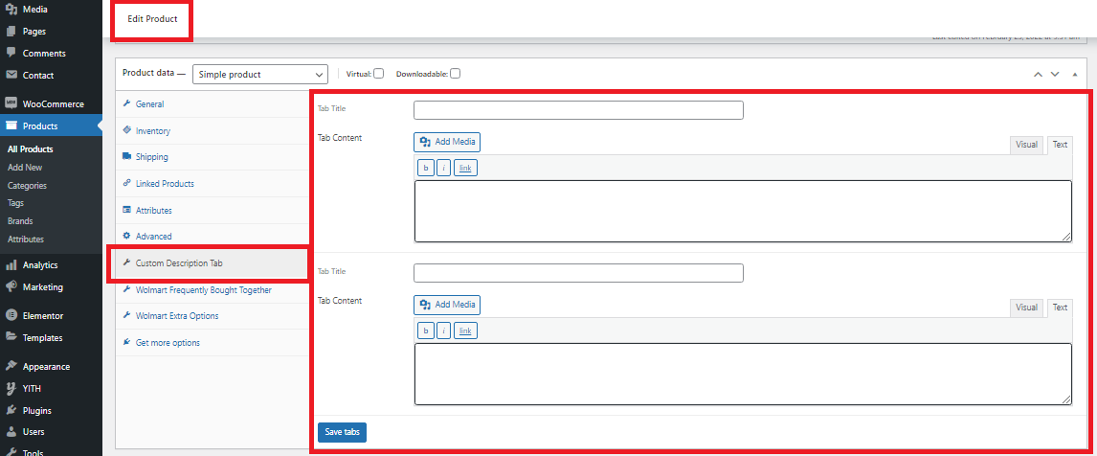Click italic button in second editor
1097x456 pixels.
[443, 331]
